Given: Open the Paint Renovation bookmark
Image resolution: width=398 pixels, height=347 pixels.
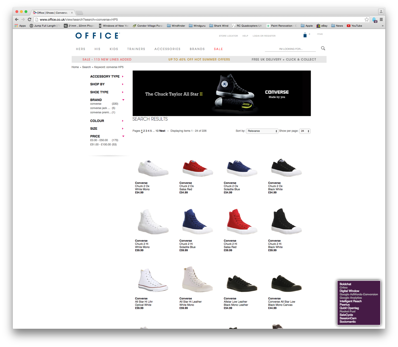Looking at the screenshot, I should tap(282, 26).
